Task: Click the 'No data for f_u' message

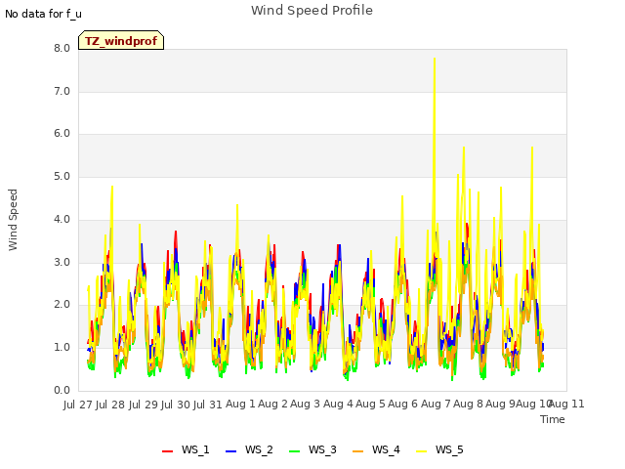Action: click(x=43, y=14)
